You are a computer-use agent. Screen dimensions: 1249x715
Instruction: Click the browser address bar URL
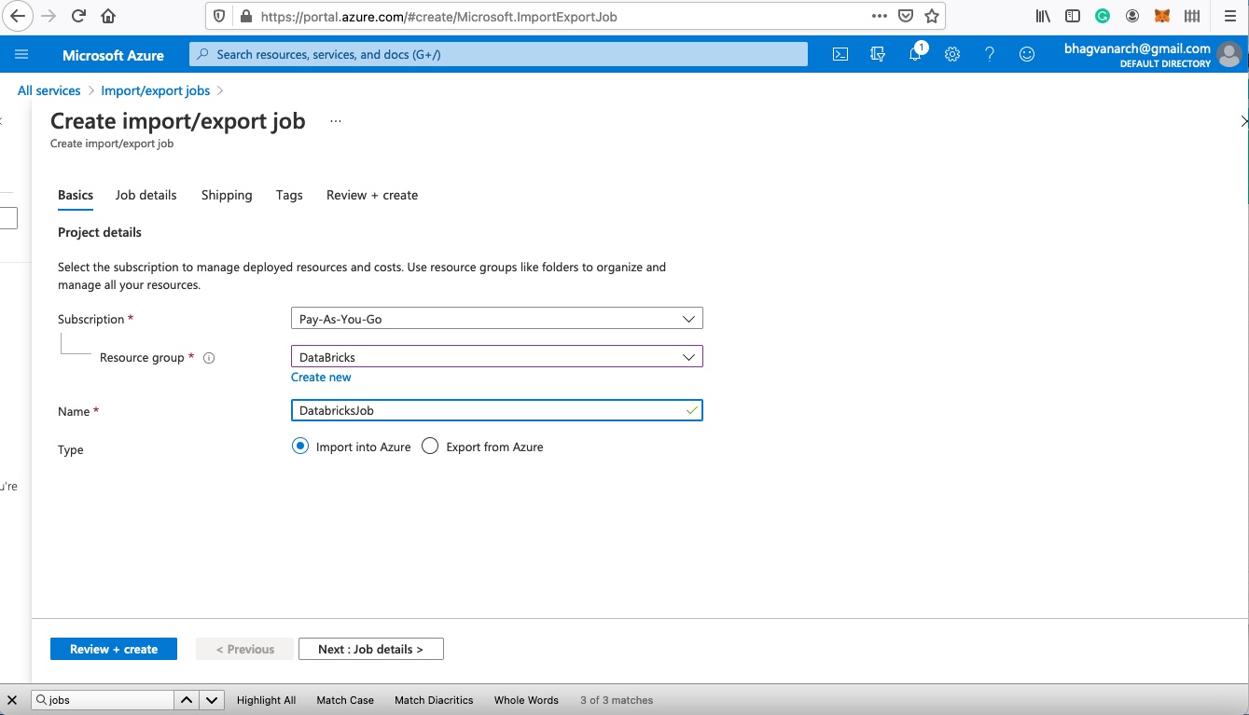point(438,16)
